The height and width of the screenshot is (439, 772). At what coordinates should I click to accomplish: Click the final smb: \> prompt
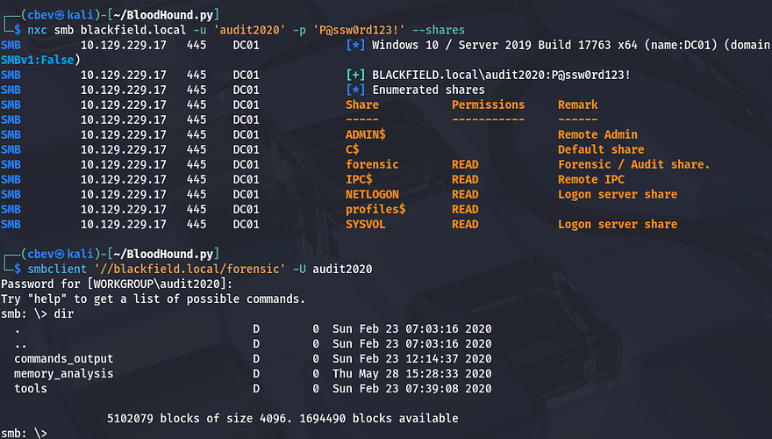pos(22,433)
